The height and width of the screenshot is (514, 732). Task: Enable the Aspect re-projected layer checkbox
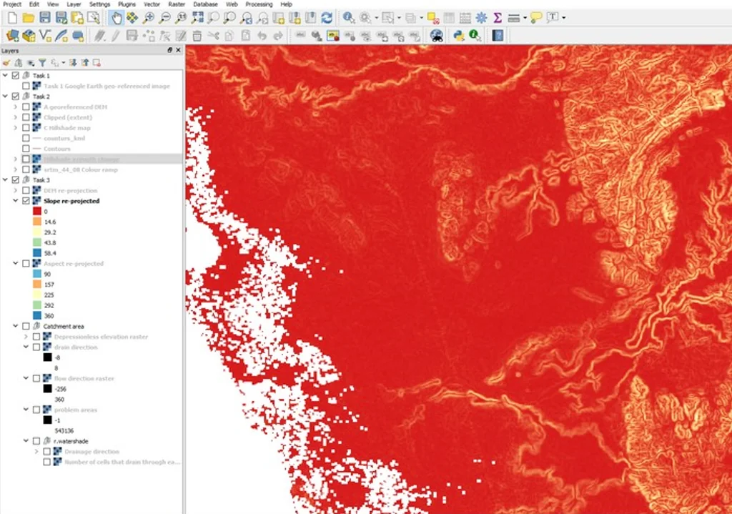26,264
